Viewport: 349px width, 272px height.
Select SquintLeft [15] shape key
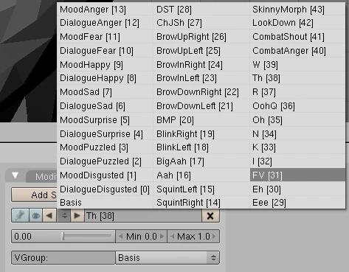pyautogui.click(x=201, y=189)
